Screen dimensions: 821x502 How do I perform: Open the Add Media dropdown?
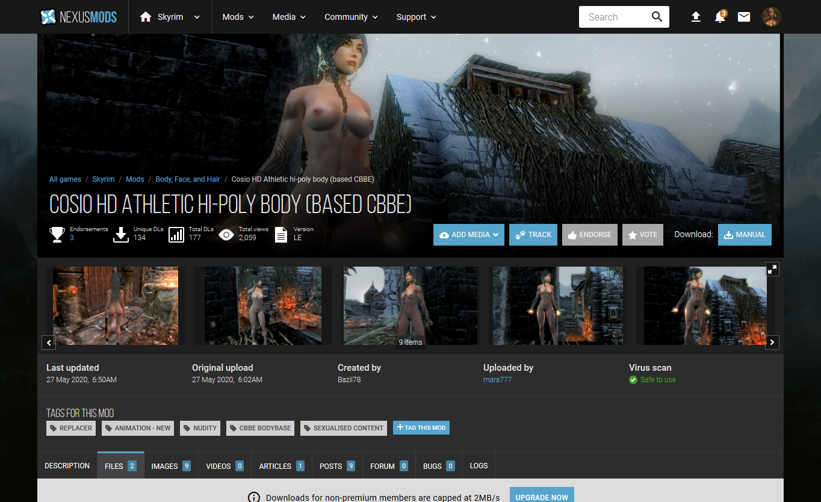pos(469,235)
